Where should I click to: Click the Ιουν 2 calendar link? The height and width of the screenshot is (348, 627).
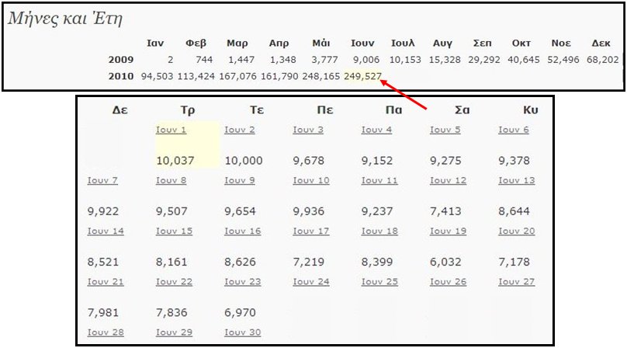[x=240, y=130]
